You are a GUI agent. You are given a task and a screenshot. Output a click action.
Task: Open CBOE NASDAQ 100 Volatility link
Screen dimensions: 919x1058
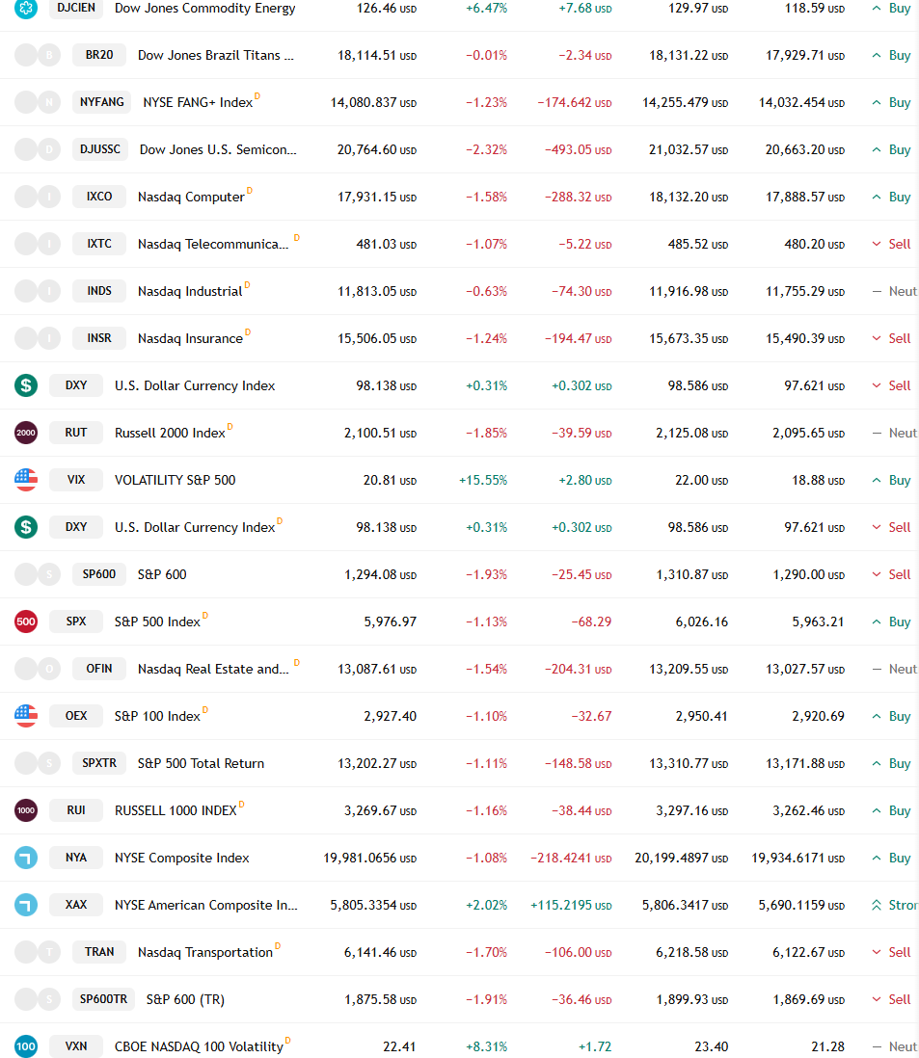coord(200,1047)
